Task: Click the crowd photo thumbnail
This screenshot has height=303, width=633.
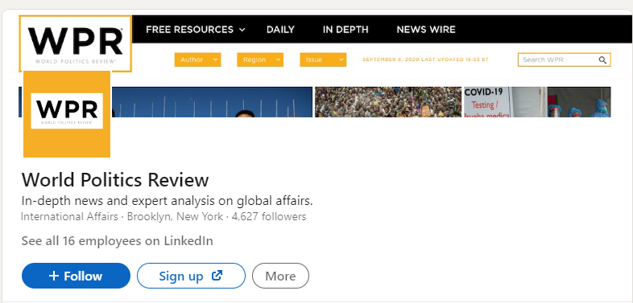Action: tap(388, 102)
